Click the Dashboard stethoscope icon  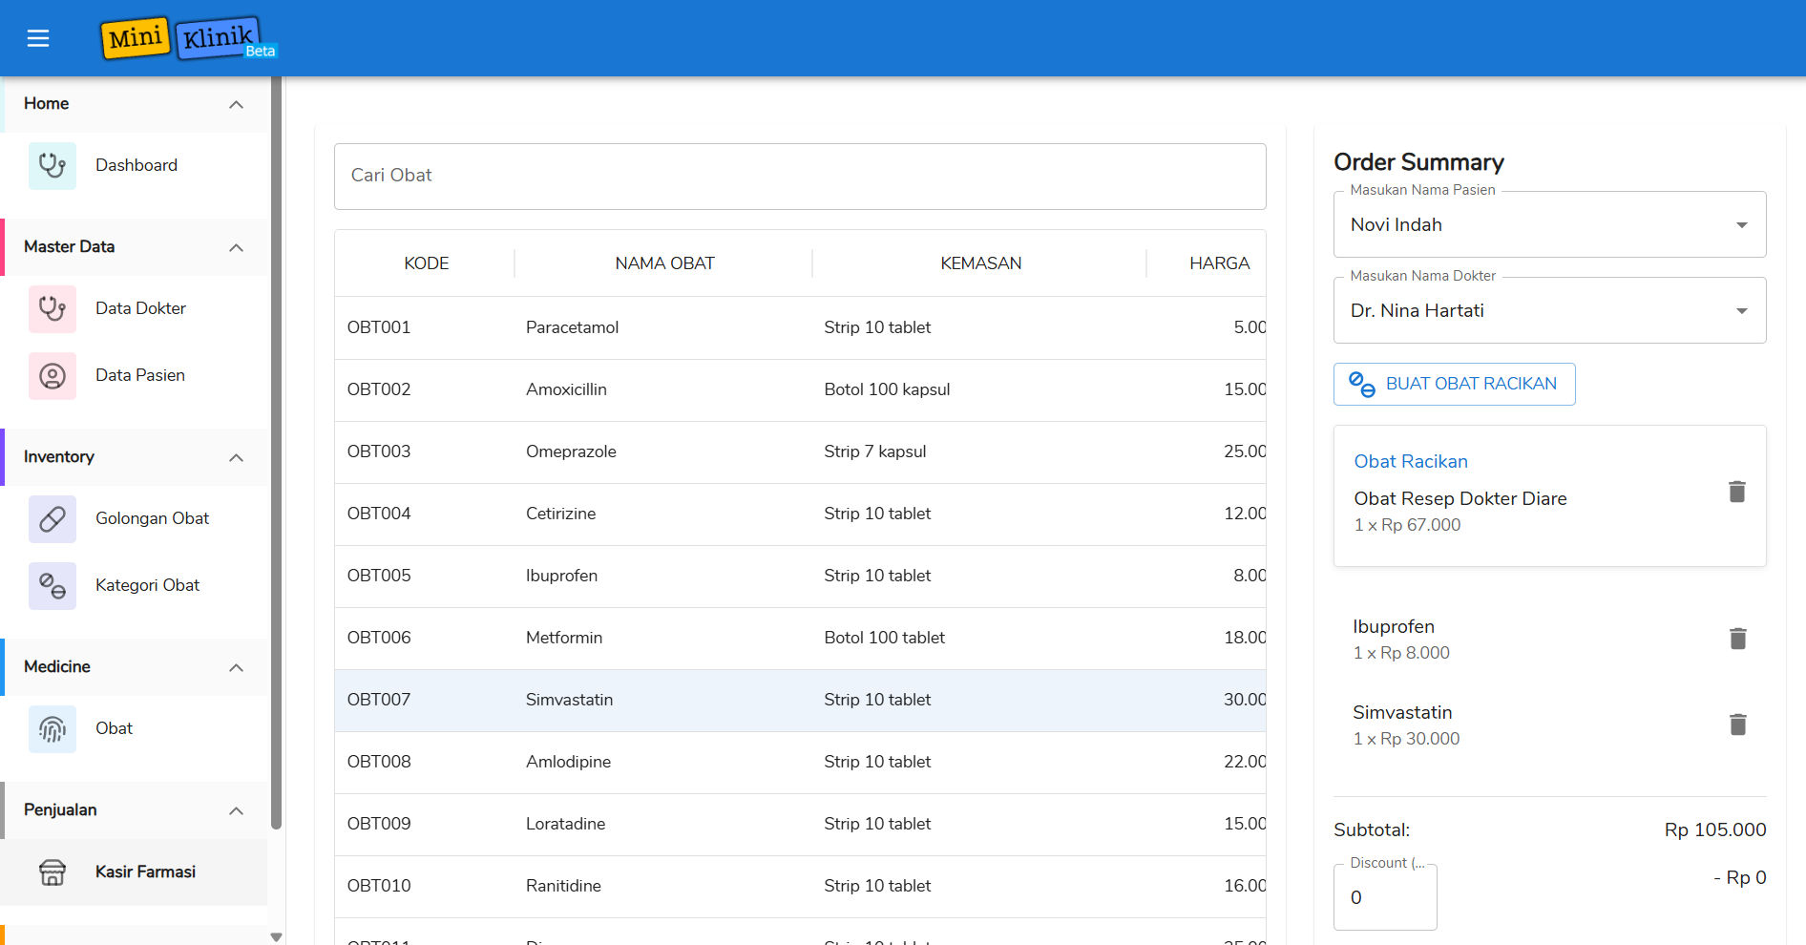[52, 166]
